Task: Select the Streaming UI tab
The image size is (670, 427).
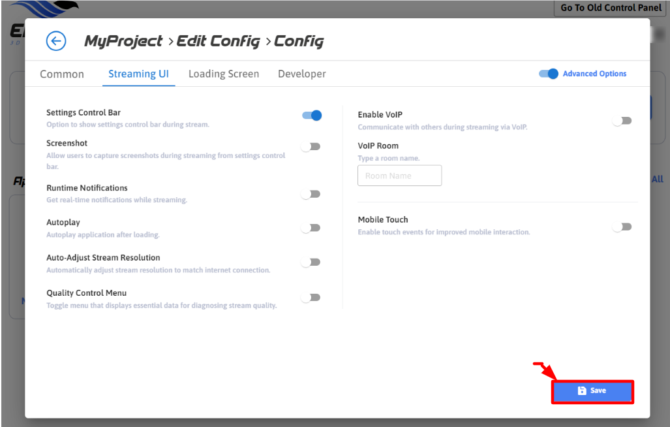Action: pyautogui.click(x=138, y=74)
